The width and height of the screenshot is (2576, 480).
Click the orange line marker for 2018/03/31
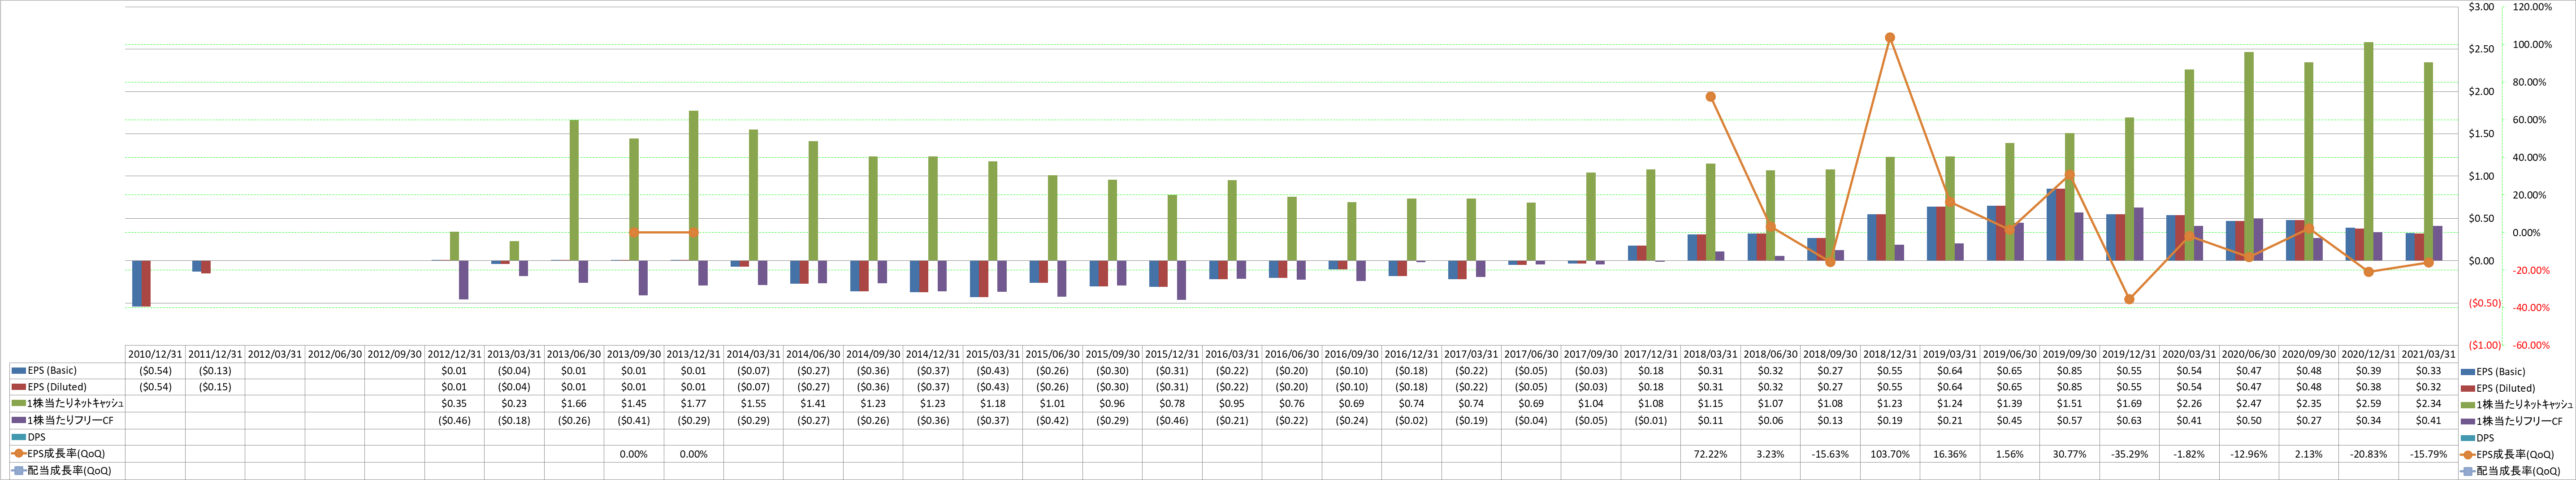(1710, 97)
